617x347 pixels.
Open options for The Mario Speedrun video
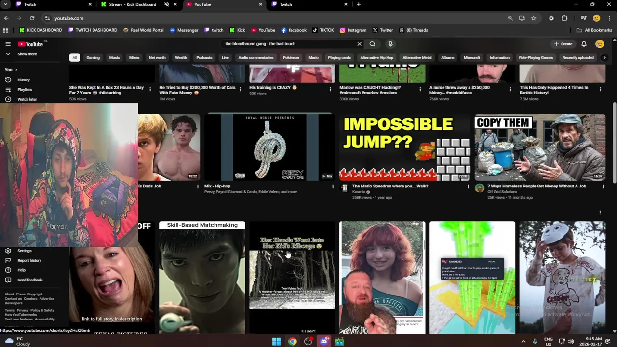[x=468, y=187]
